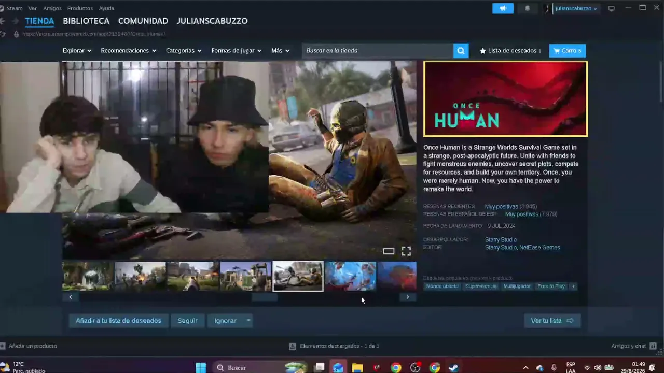
Task: Open the NetEase Games publisher link
Action: (539, 248)
